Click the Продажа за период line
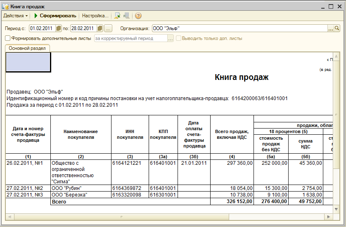This screenshot has height=227, width=346. point(62,105)
